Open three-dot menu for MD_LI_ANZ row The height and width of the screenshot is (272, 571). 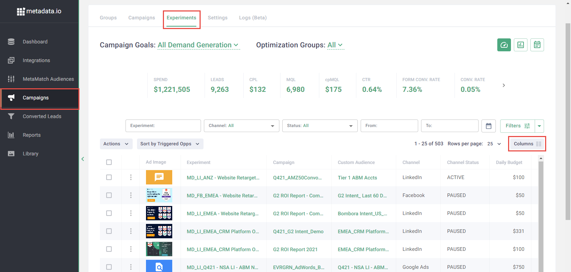tap(131, 177)
